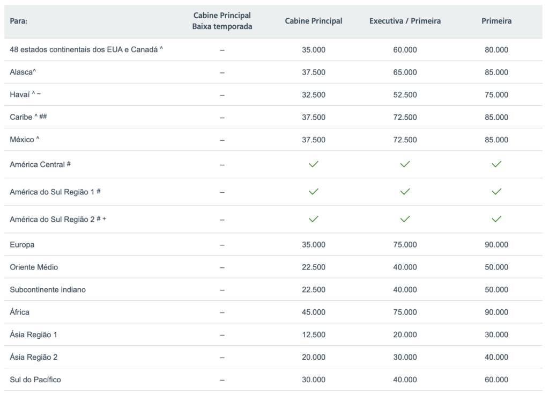Click the 'Executiva / Primeira' column header
Image resolution: width=549 pixels, height=393 pixels.
(405, 21)
